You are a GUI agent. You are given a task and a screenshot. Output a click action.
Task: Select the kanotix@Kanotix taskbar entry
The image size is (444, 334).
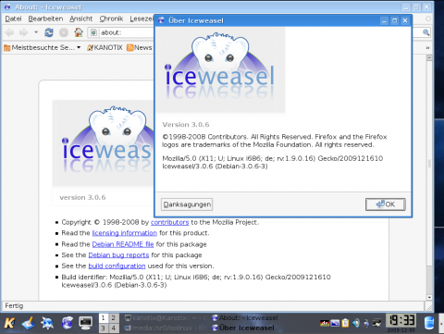pos(166,318)
